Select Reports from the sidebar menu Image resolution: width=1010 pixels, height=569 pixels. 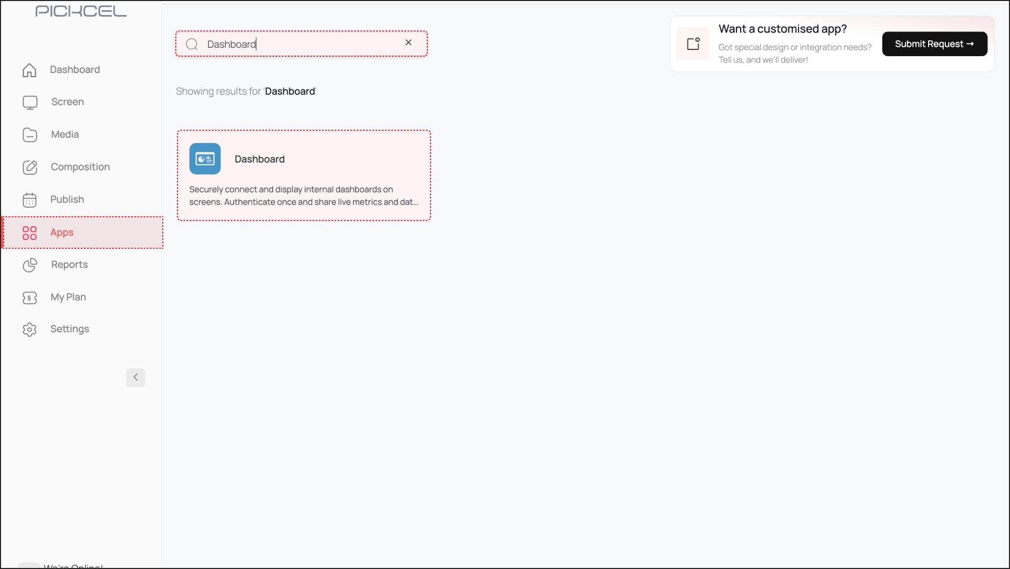pos(69,265)
